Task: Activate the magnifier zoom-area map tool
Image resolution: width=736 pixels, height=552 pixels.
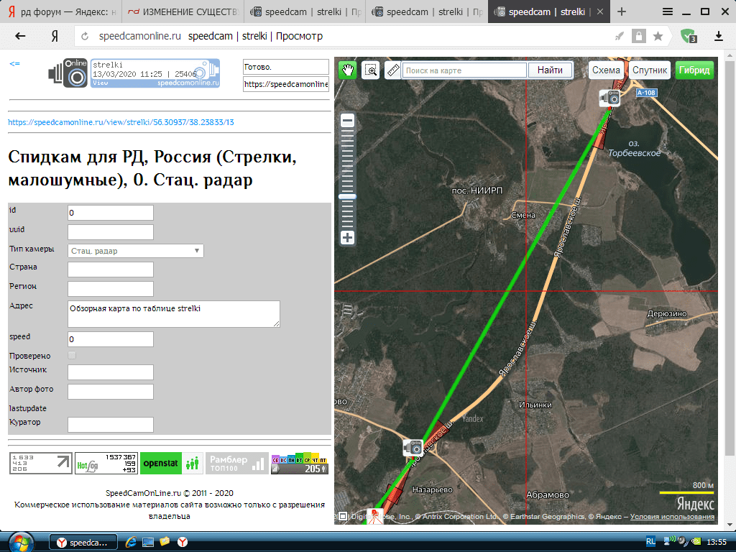Action: click(370, 70)
